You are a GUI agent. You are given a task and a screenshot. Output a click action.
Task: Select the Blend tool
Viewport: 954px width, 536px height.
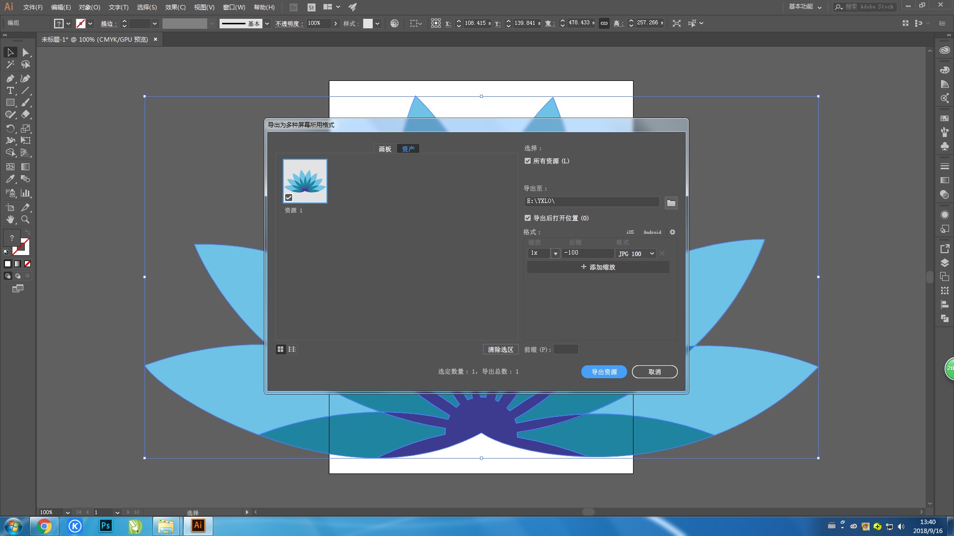pos(26,179)
